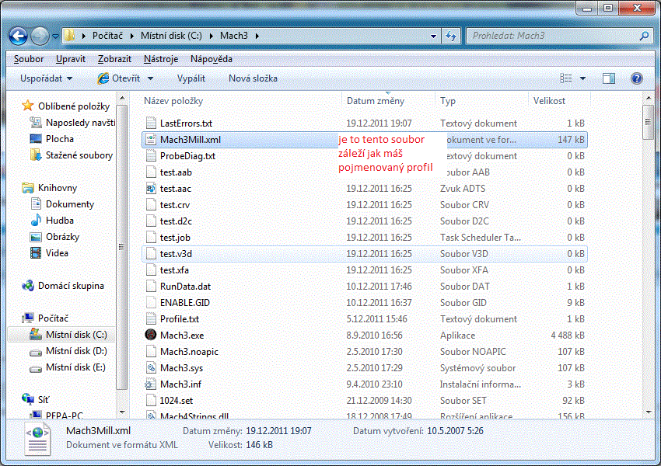Click the help question mark icon

pyautogui.click(x=637, y=78)
